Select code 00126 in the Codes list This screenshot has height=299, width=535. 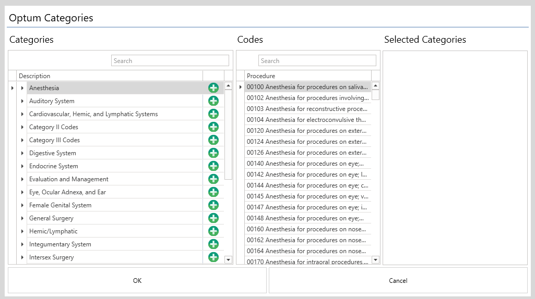(308, 152)
